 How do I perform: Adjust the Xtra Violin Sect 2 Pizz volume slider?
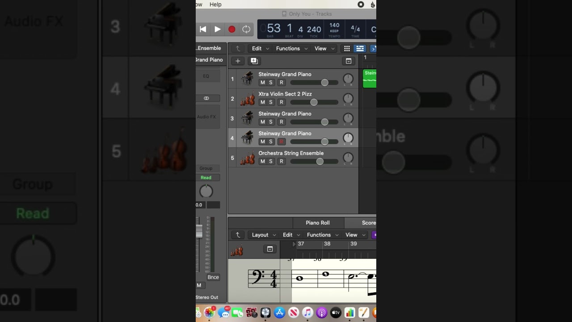314,102
